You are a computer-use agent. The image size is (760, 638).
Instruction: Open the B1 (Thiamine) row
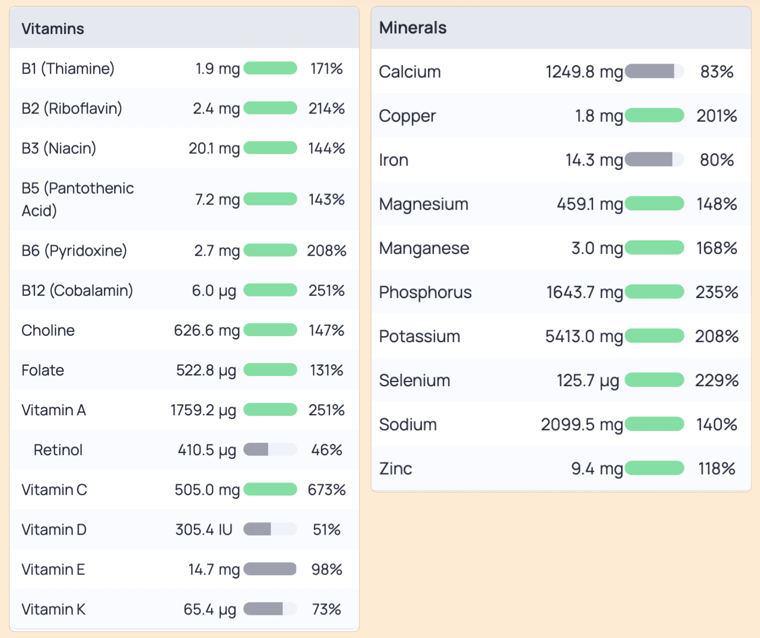point(184,68)
